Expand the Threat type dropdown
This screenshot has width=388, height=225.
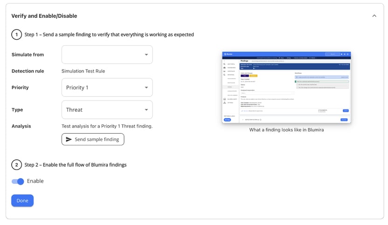pos(107,110)
